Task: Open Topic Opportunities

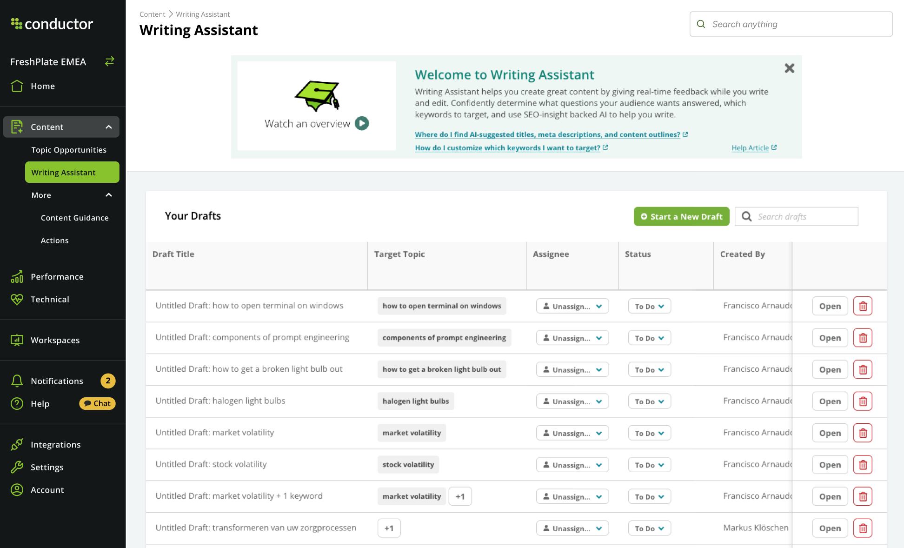Action: point(69,150)
